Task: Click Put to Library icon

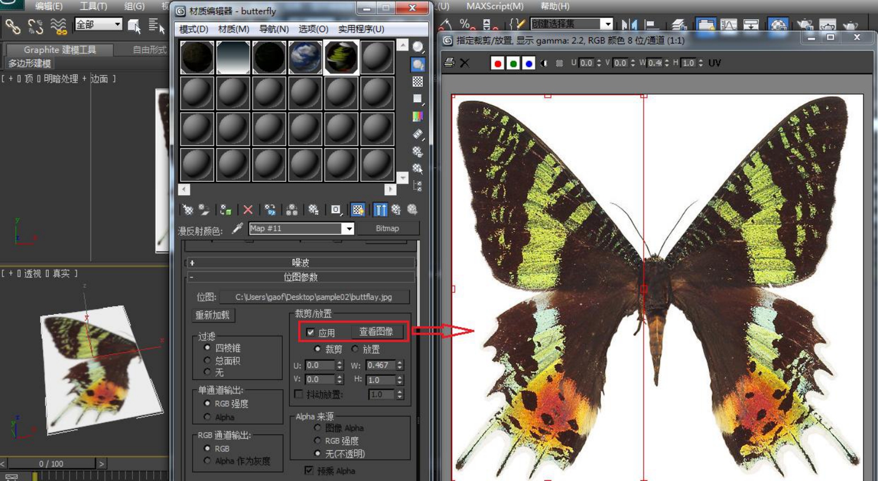Action: pyautogui.click(x=314, y=210)
